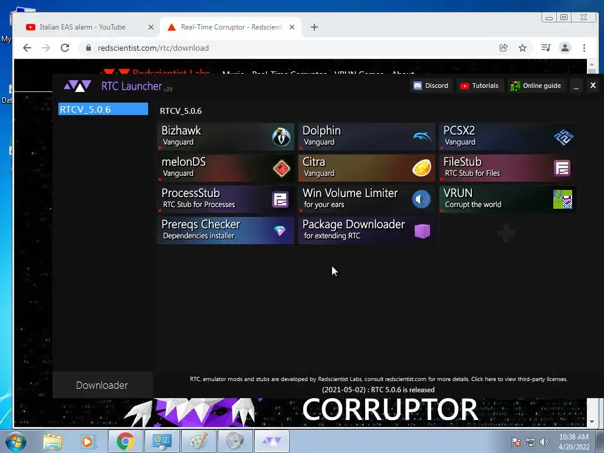Viewport: 604px width, 453px height.
Task: Click the ProcessStub document icon
Action: [280, 199]
